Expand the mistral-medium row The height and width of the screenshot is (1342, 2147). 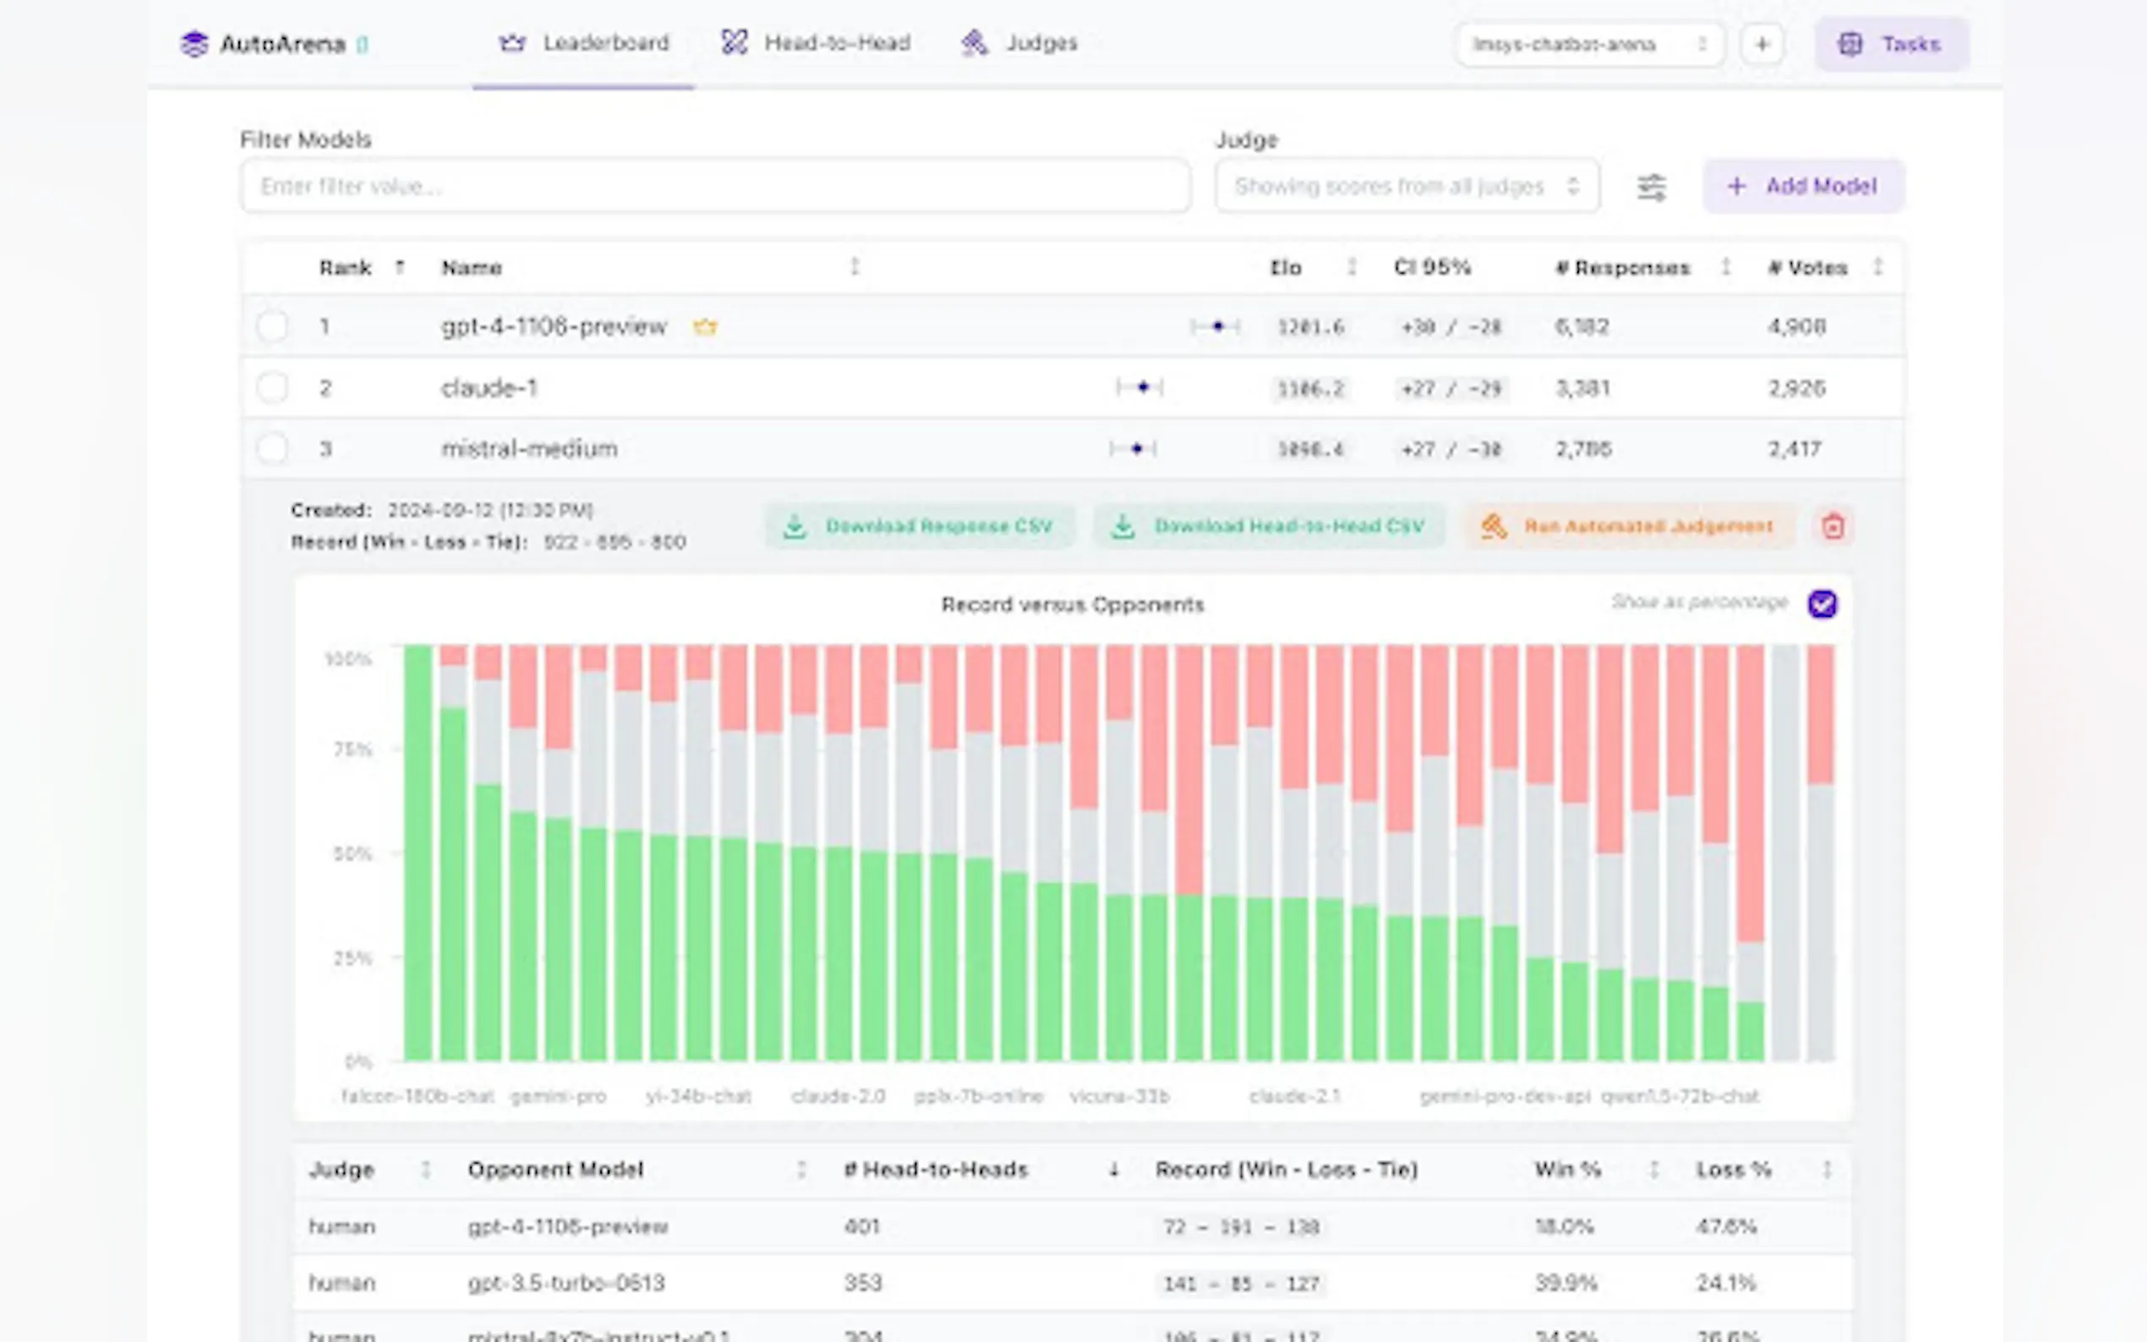pos(529,449)
